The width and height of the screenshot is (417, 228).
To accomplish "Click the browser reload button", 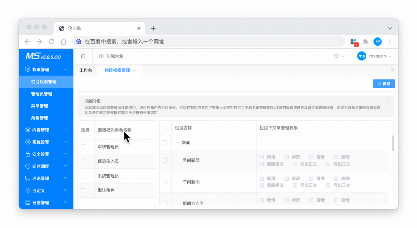I will click(51, 42).
